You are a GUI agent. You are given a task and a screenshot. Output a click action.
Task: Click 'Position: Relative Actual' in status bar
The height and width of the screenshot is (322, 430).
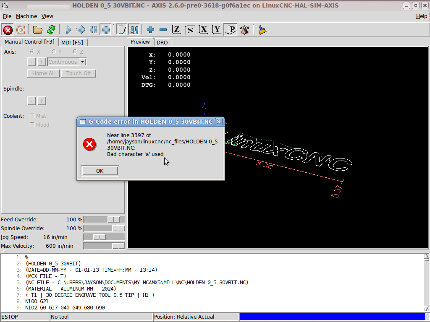196,317
